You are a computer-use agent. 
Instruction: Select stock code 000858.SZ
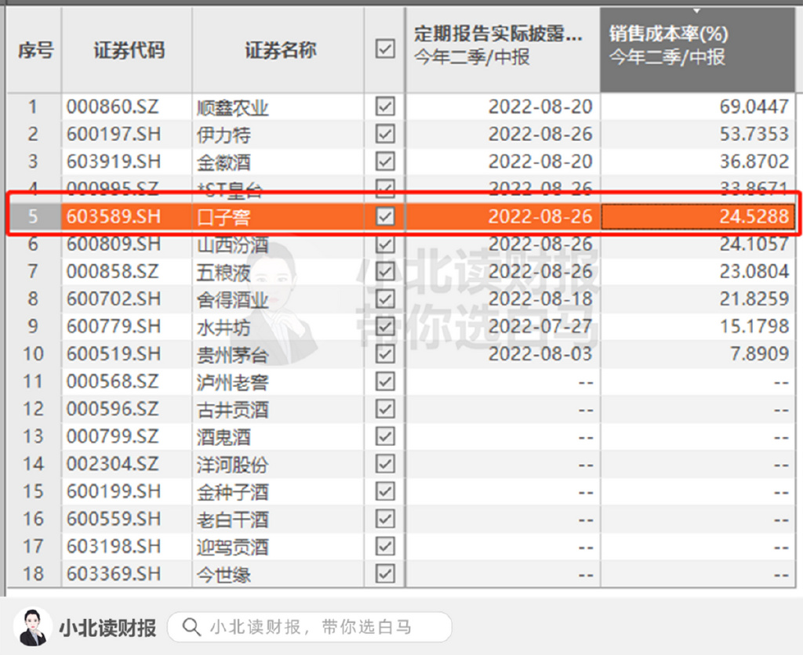click(113, 272)
